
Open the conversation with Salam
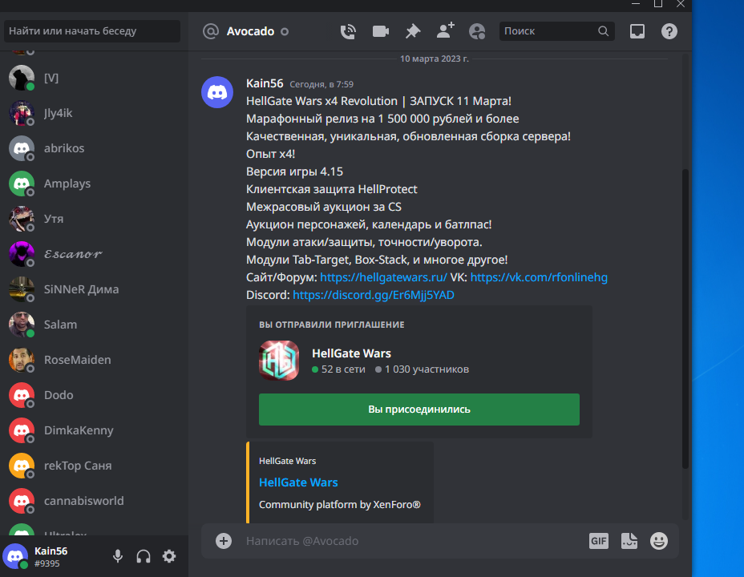pos(94,325)
